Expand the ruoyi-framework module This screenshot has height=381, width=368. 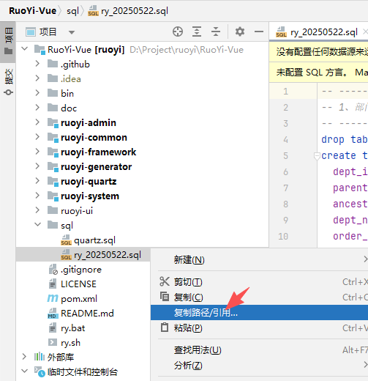[x=37, y=152]
